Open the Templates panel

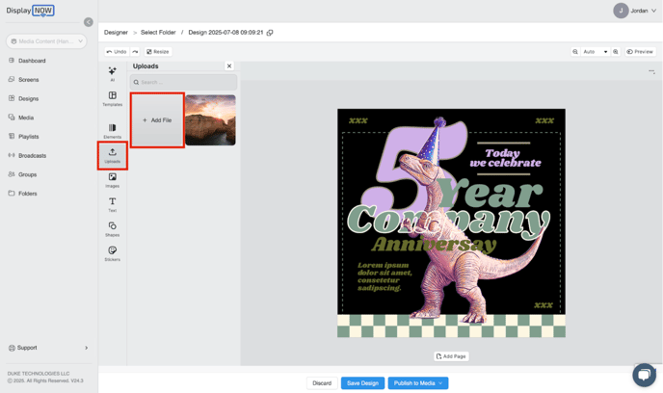[x=112, y=98]
